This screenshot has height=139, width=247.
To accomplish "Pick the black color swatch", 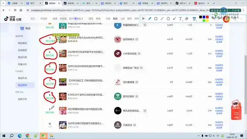I will point(201,17).
